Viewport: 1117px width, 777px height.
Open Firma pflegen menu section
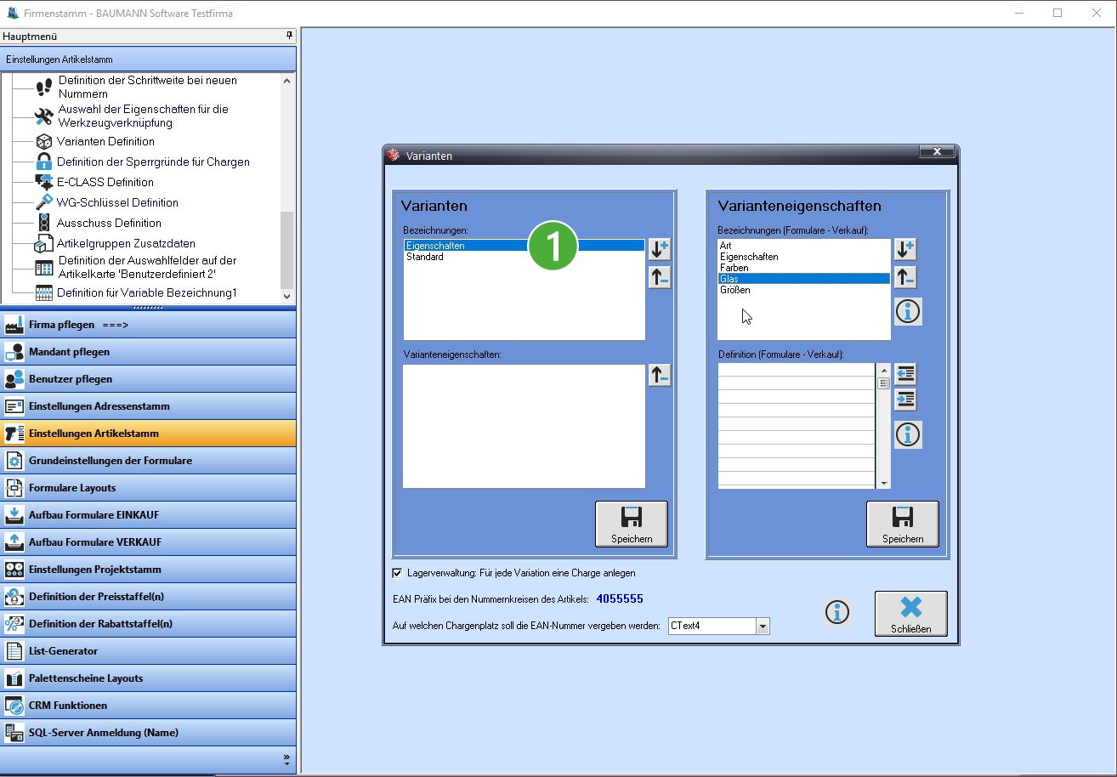tap(149, 325)
